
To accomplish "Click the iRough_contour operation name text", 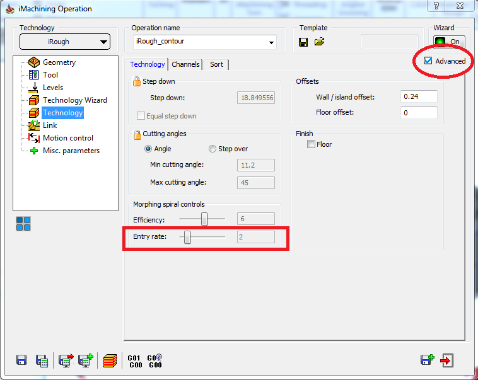I will click(x=160, y=41).
